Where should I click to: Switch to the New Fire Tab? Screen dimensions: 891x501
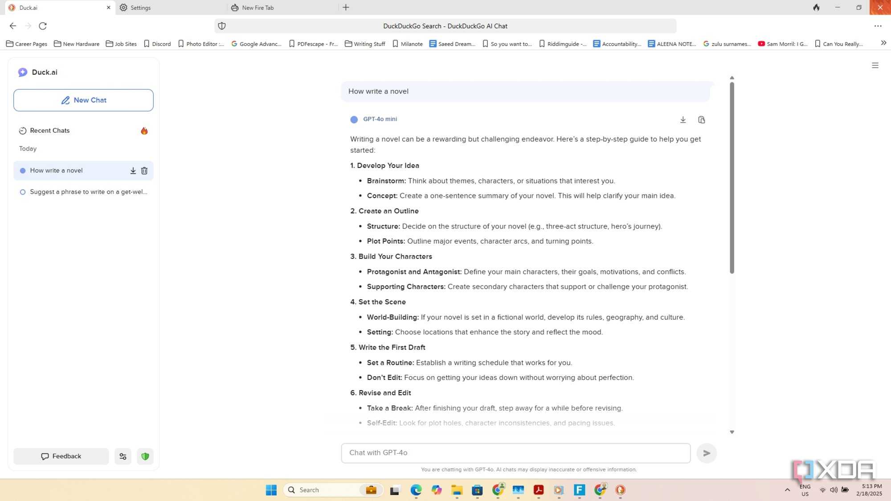283,8
